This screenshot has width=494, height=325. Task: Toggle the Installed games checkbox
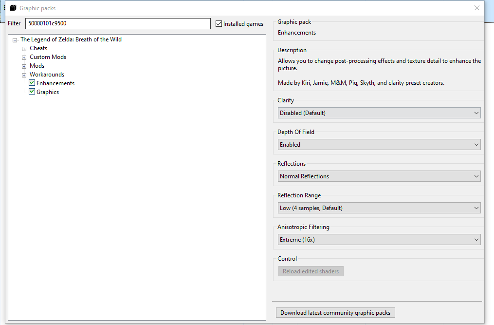pyautogui.click(x=219, y=24)
